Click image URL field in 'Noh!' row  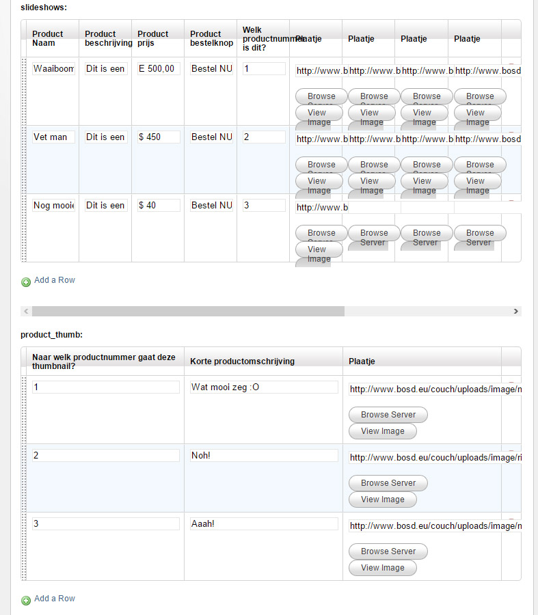click(x=435, y=458)
